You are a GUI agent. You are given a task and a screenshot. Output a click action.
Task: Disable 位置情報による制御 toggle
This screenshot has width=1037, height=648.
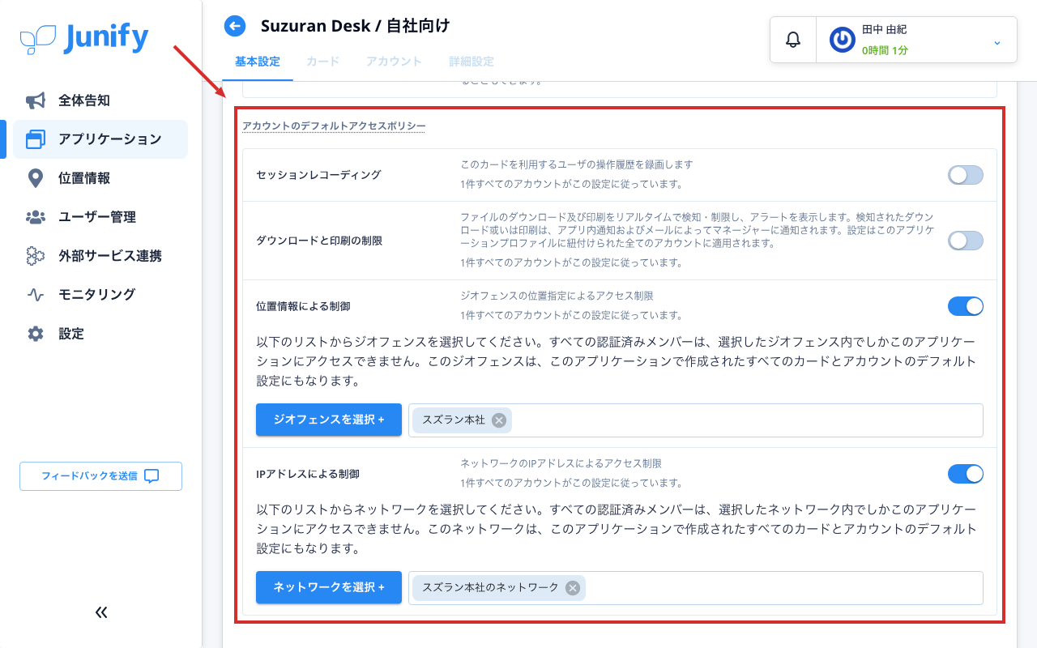(966, 306)
